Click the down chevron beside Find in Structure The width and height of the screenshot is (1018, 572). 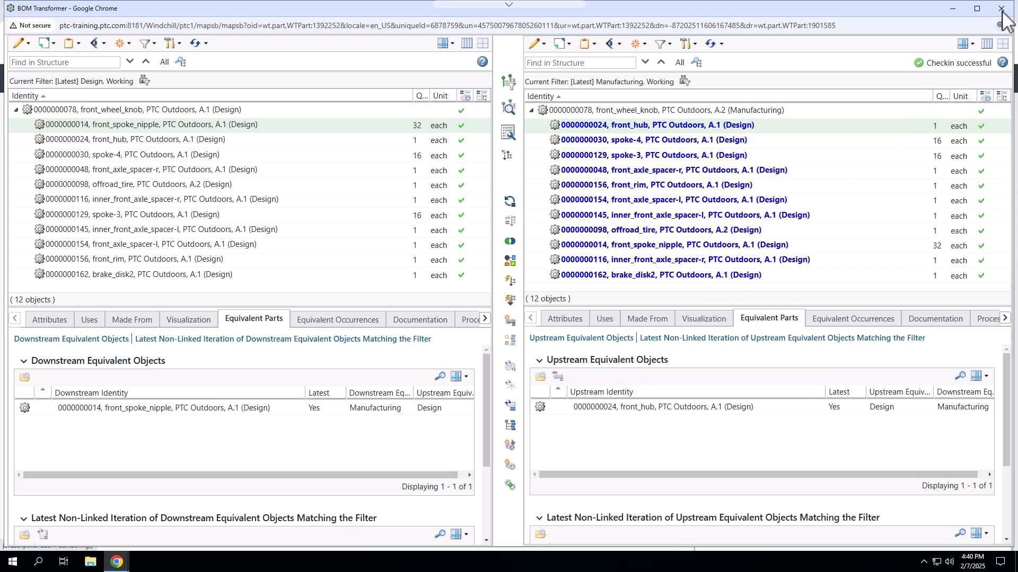[x=130, y=61]
